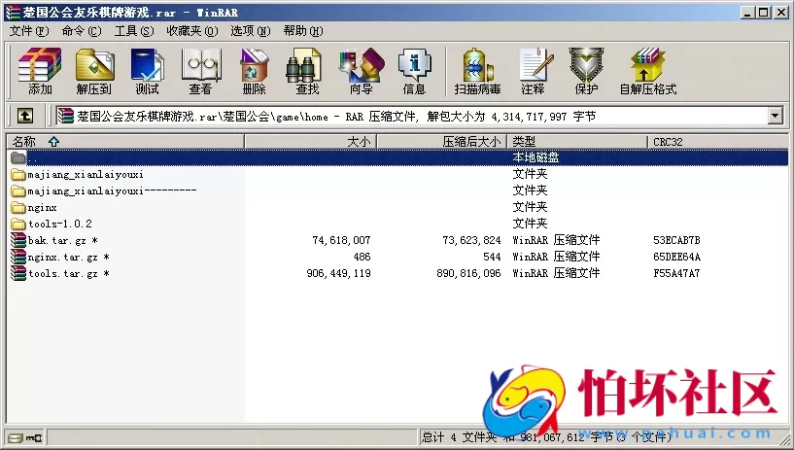This screenshot has height=450, width=794.
Task: Click packed size 890,816,096
Action: (468, 273)
